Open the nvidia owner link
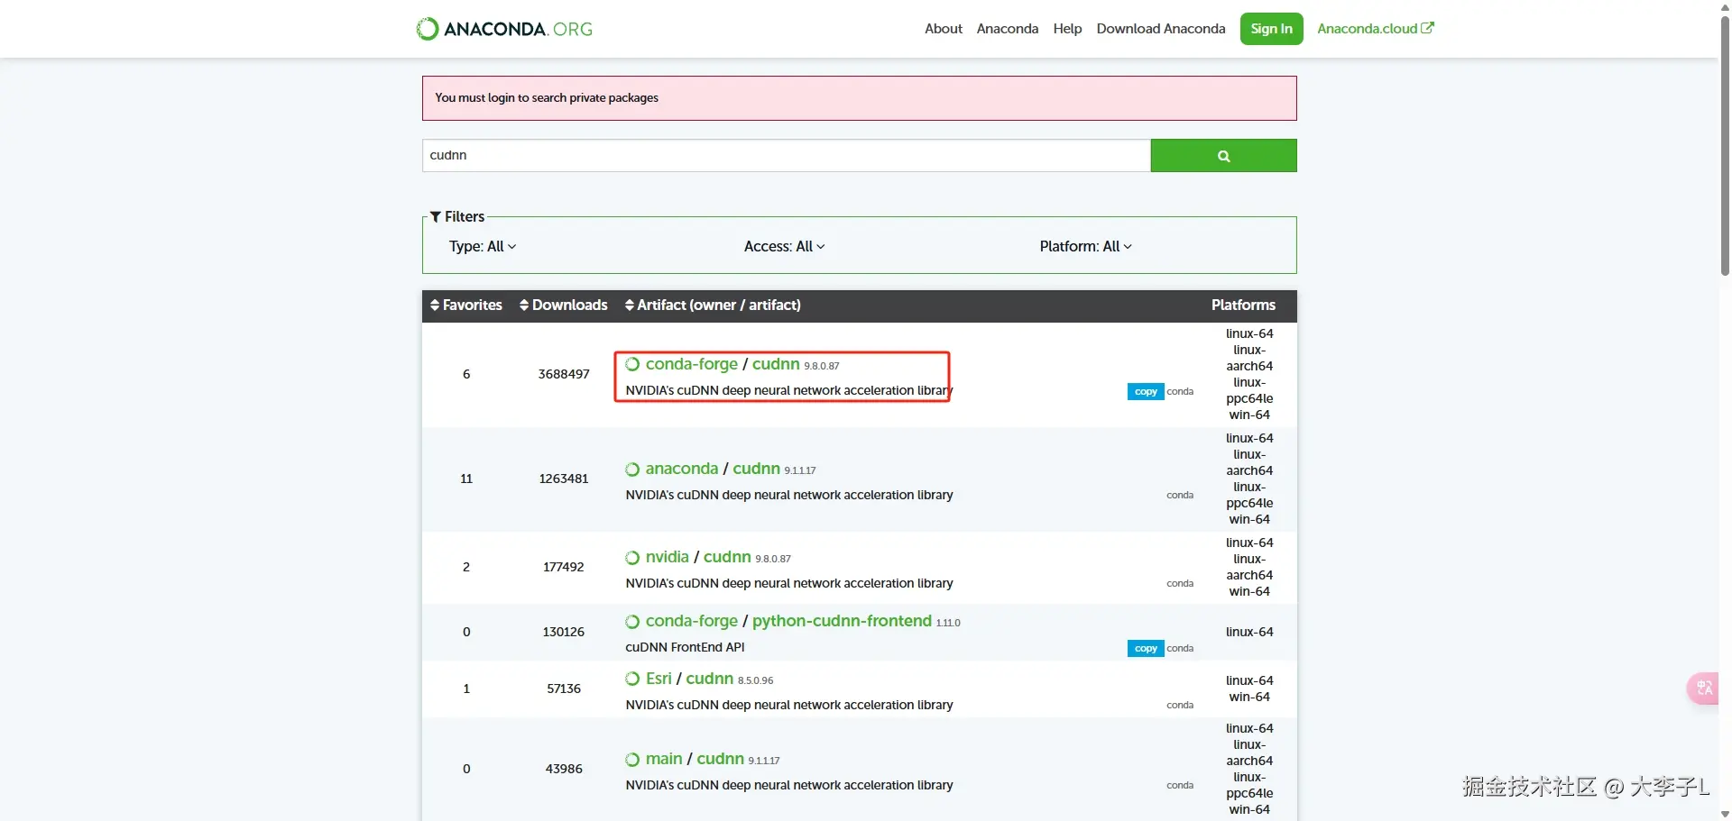The width and height of the screenshot is (1732, 821). 668,557
